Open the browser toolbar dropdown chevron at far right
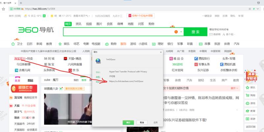The height and width of the screenshot is (132, 264). (x=258, y=9)
